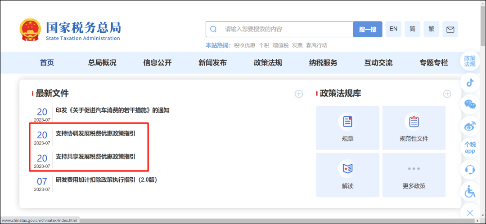Open the 互动交流 nav item

click(378, 63)
